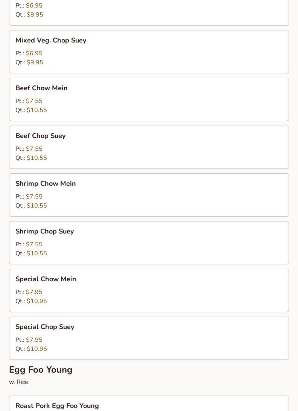
Task: Click Special Chow Mein quart price $10.95
Action: [36, 301]
